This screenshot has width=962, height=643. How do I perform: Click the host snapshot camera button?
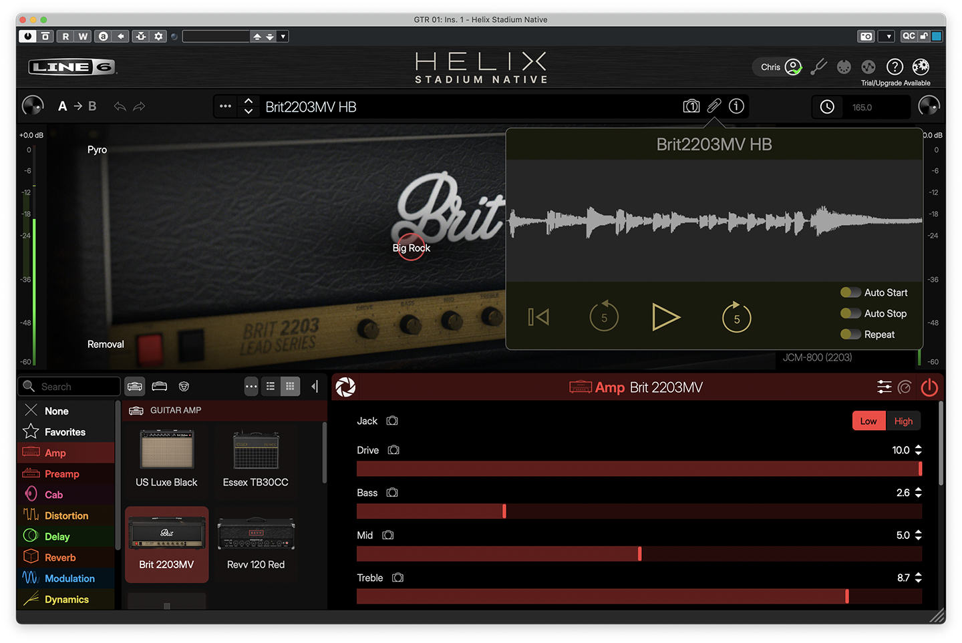pos(866,36)
